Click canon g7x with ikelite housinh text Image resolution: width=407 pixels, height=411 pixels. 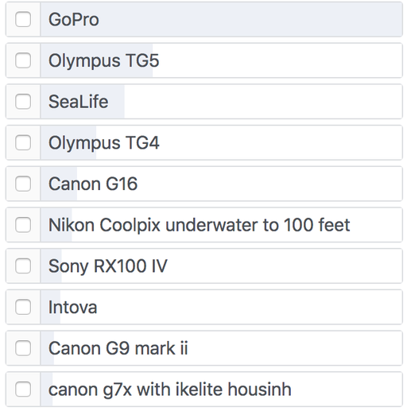tap(170, 390)
